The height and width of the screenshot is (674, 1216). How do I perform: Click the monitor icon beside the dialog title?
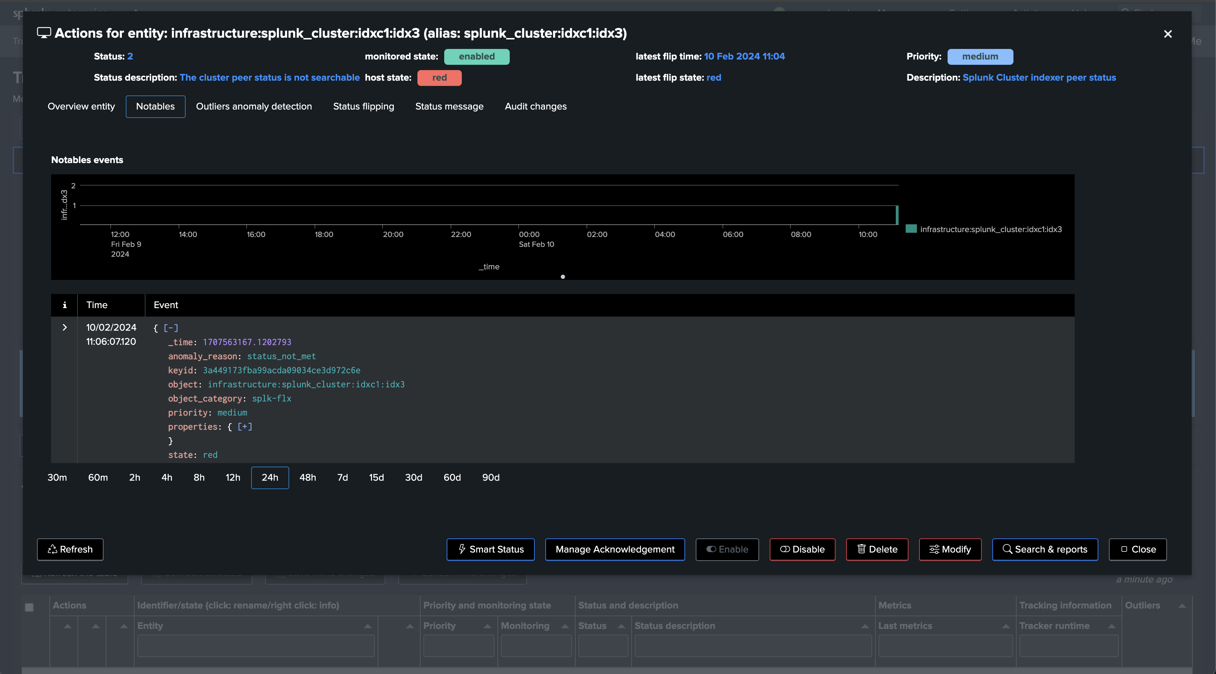(44, 33)
